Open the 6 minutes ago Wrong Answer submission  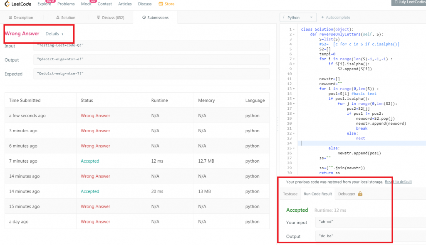pos(95,146)
